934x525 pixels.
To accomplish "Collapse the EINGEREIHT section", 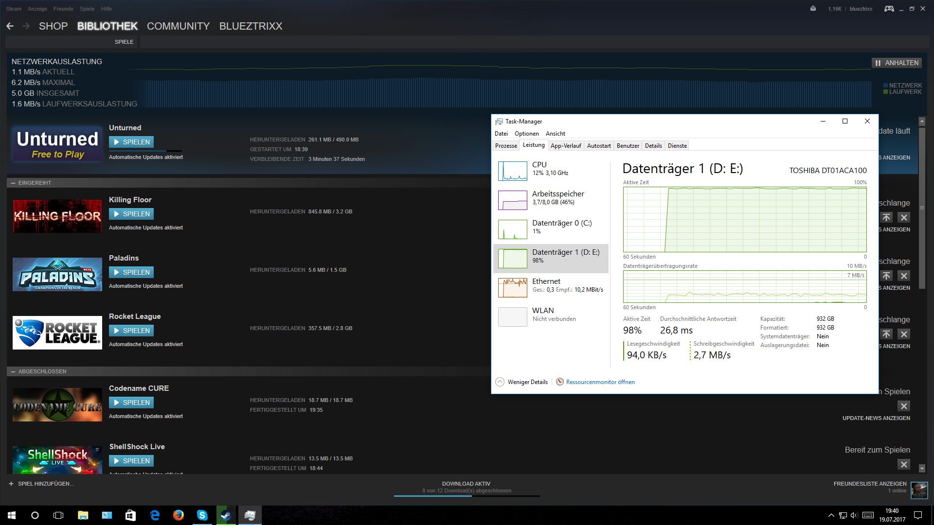I will (x=13, y=183).
